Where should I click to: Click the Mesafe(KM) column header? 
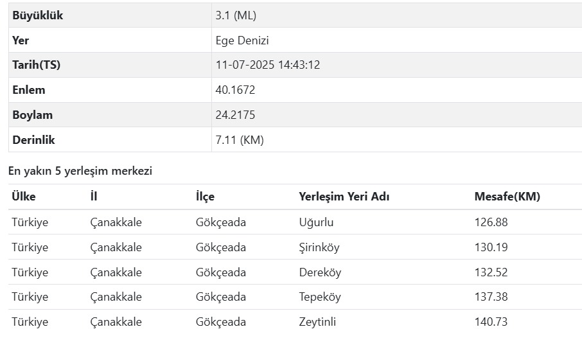[x=507, y=197]
